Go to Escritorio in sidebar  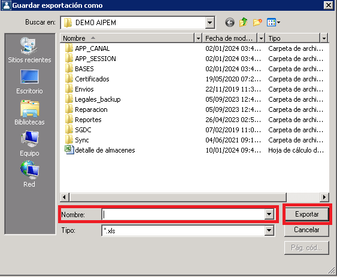(29, 82)
